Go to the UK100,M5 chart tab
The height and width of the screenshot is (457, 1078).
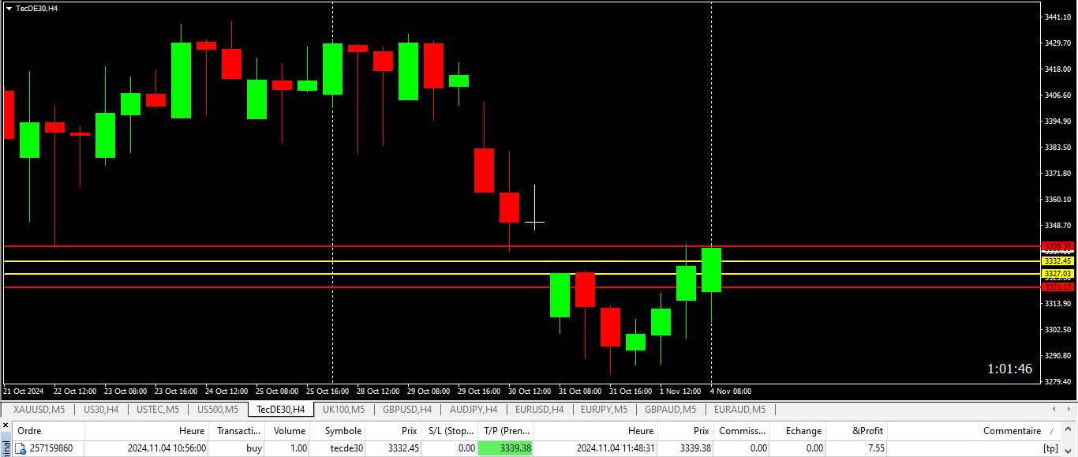pyautogui.click(x=343, y=410)
